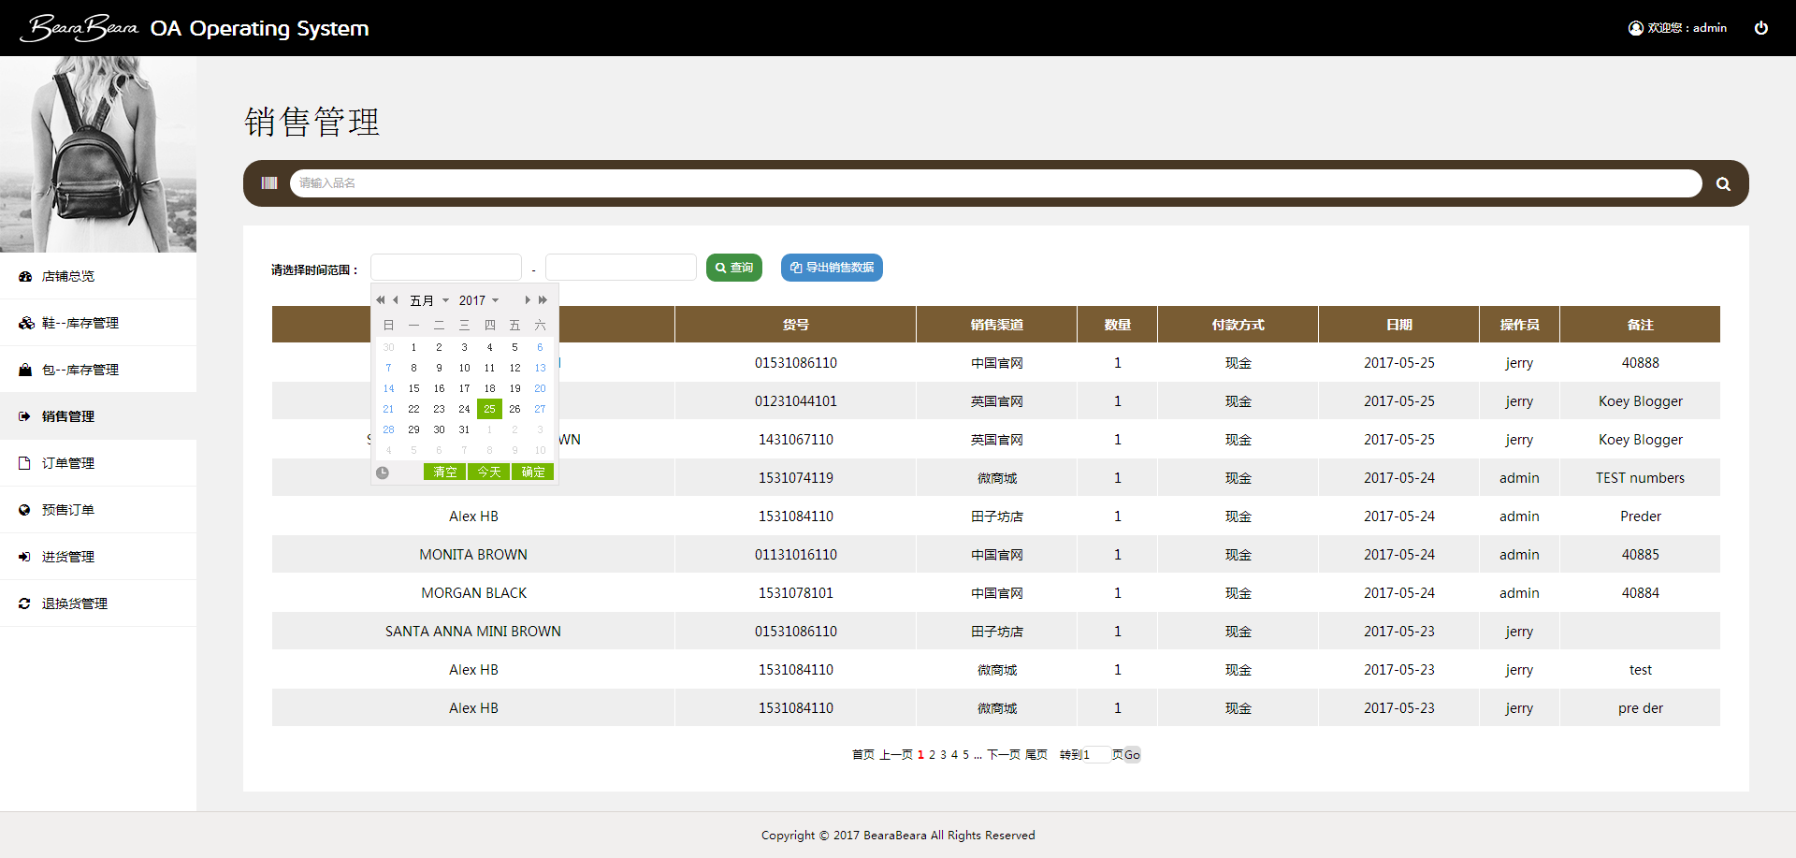Go to next month in calendar
Image resolution: width=1796 pixels, height=858 pixels.
coord(528,300)
